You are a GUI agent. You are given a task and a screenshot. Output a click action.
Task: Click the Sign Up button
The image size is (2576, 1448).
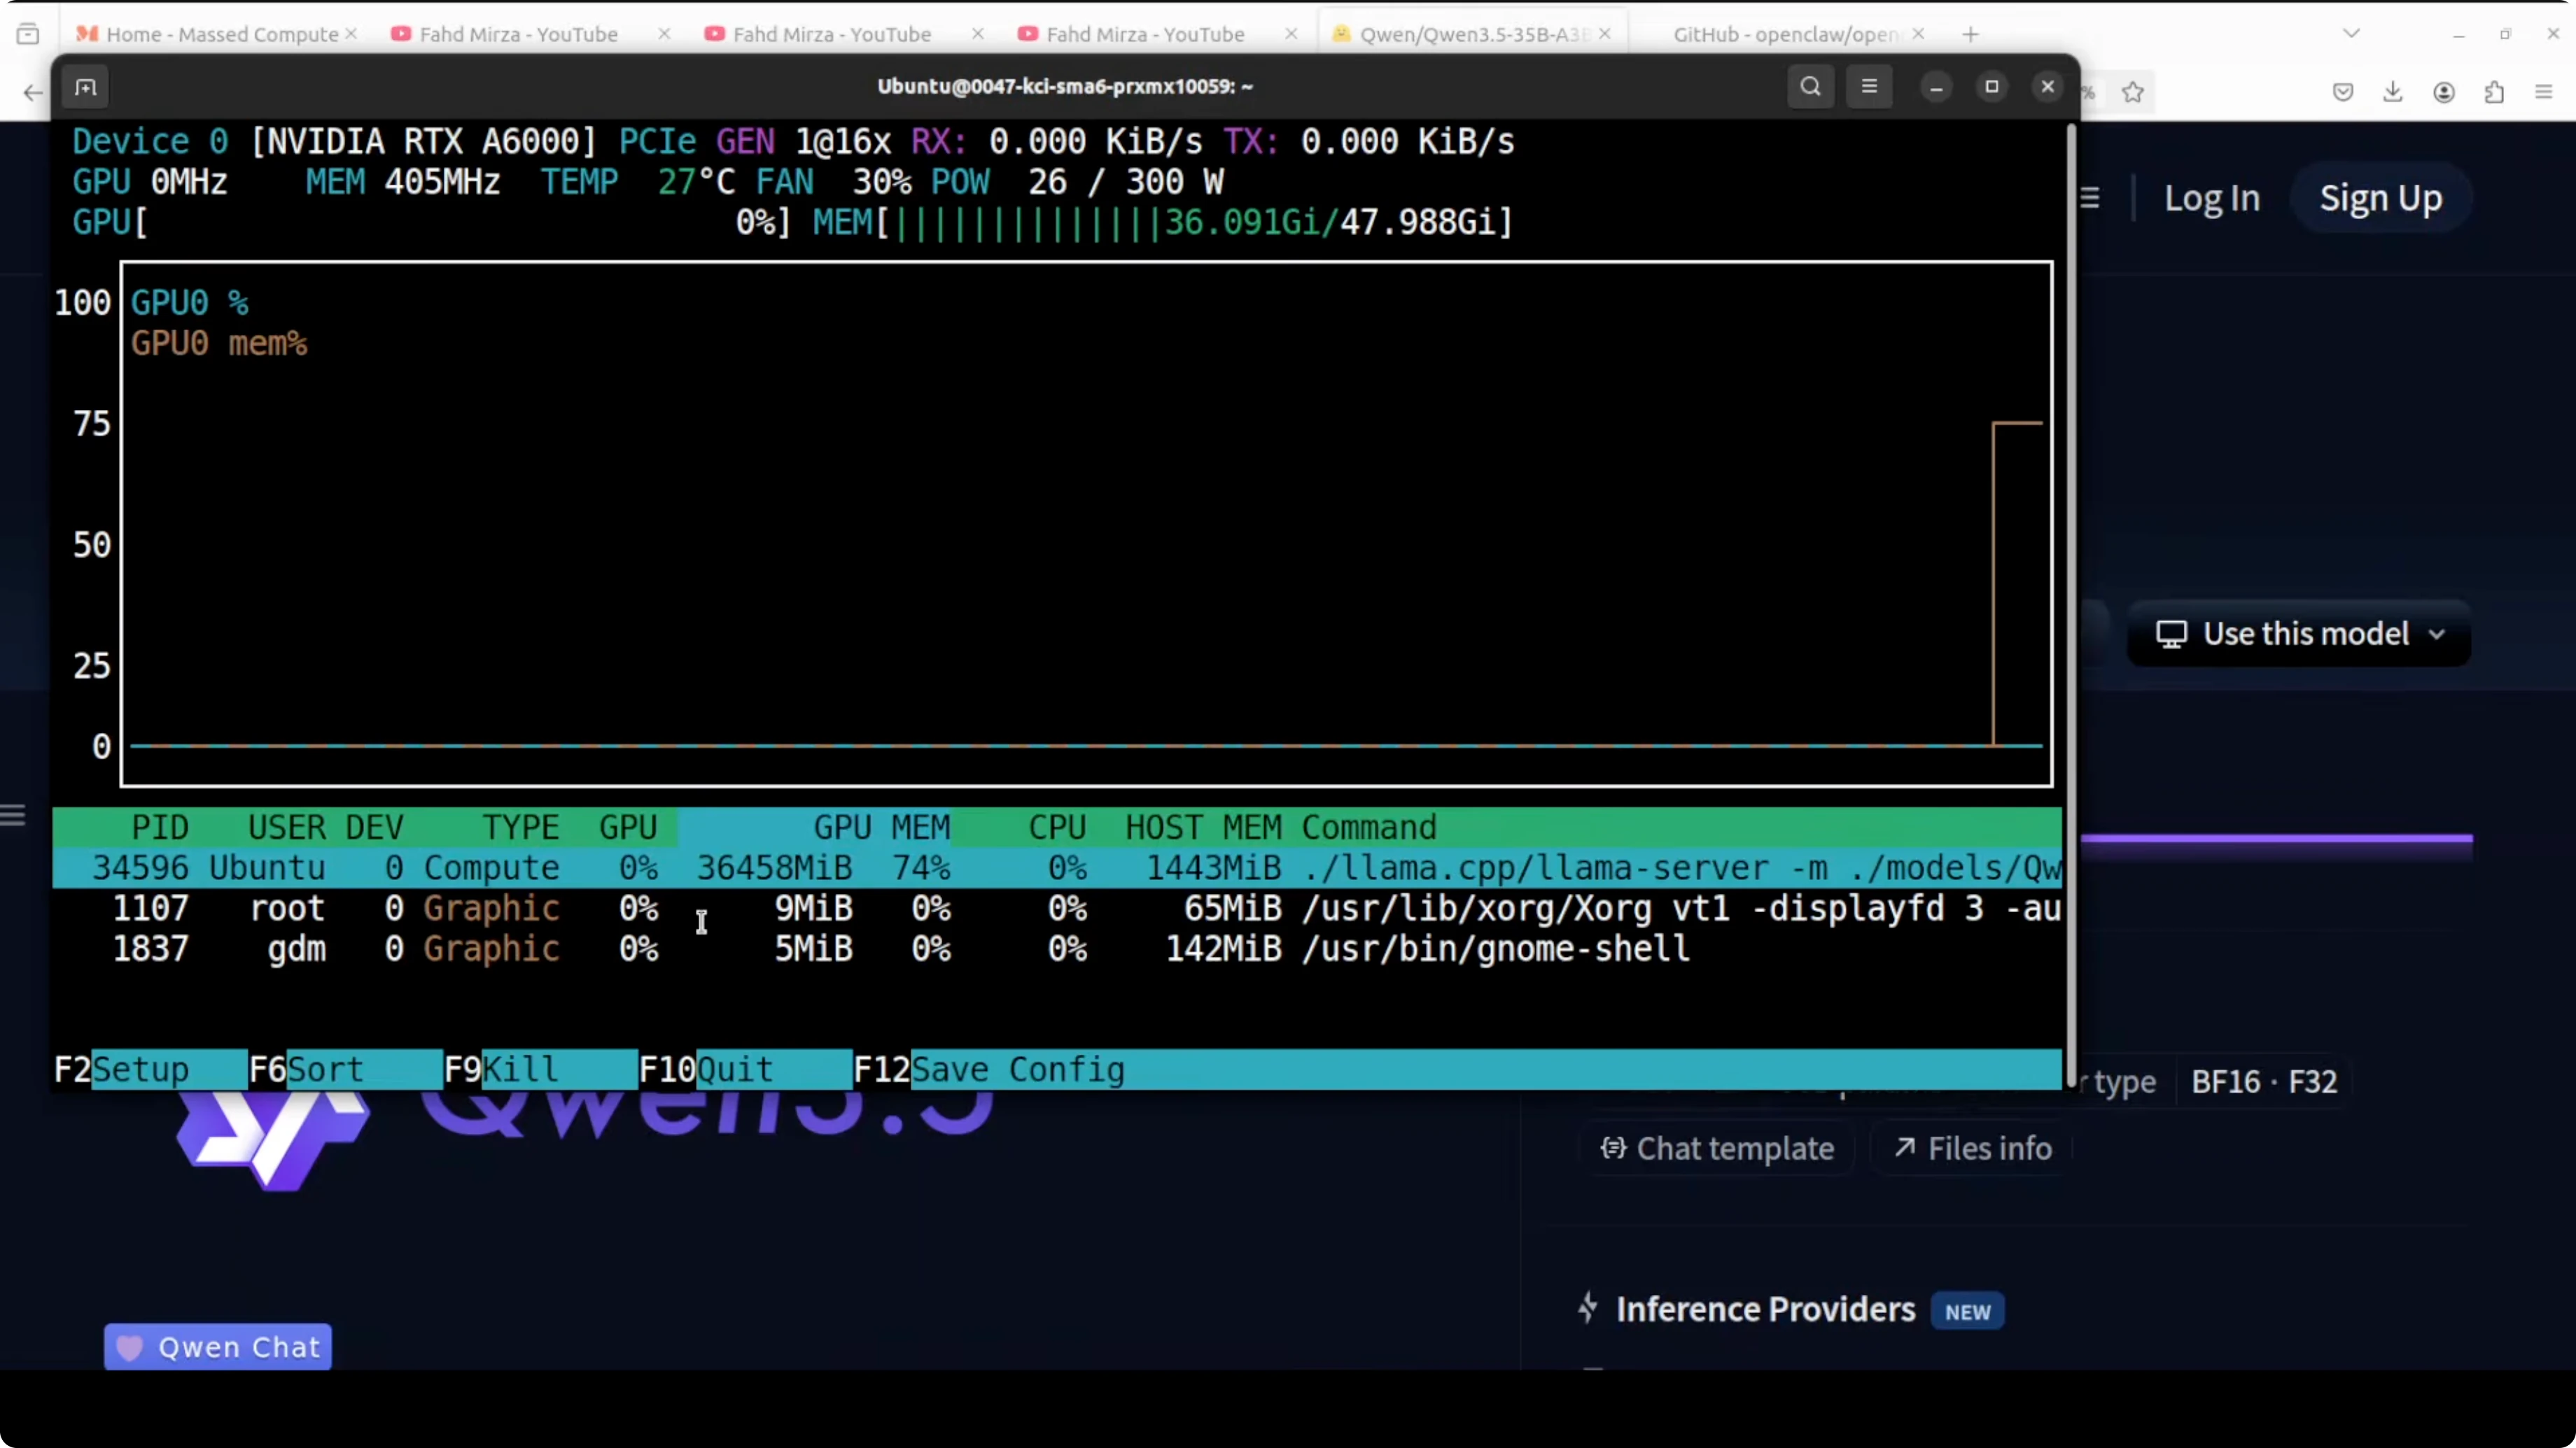2380,198
